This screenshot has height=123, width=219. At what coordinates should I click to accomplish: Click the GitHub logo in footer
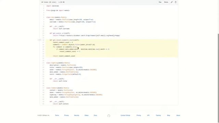(109, 116)
